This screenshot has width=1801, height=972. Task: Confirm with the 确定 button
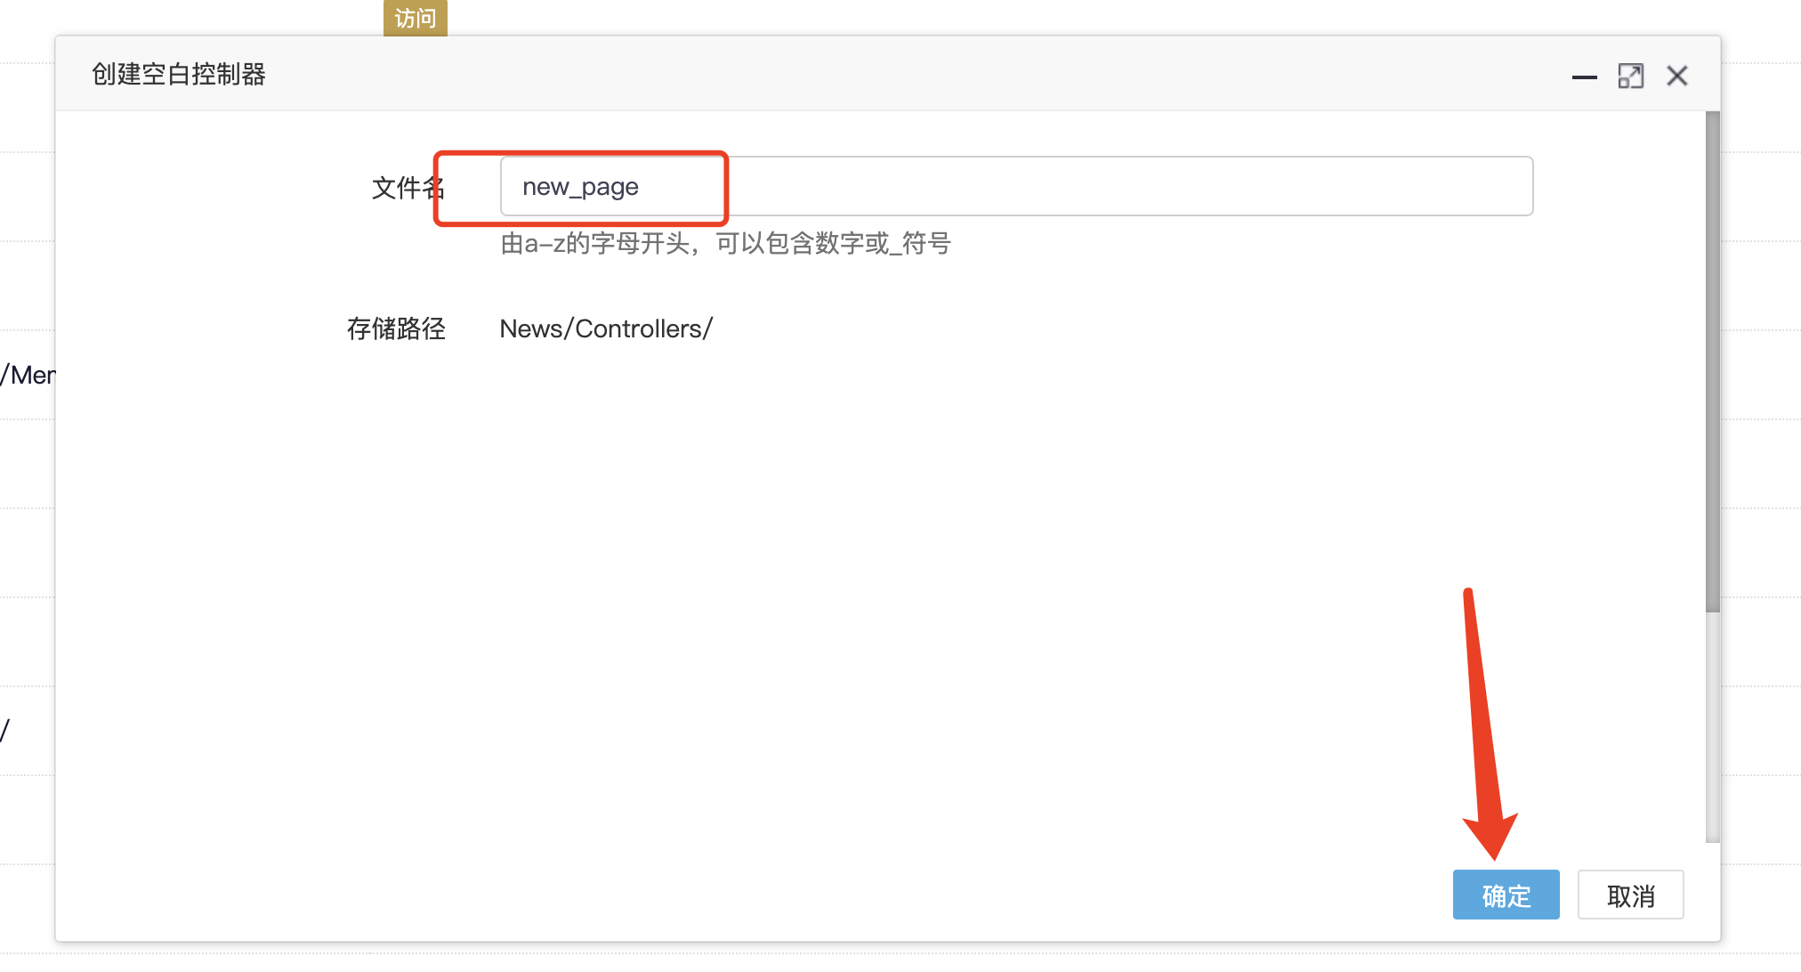1506,895
